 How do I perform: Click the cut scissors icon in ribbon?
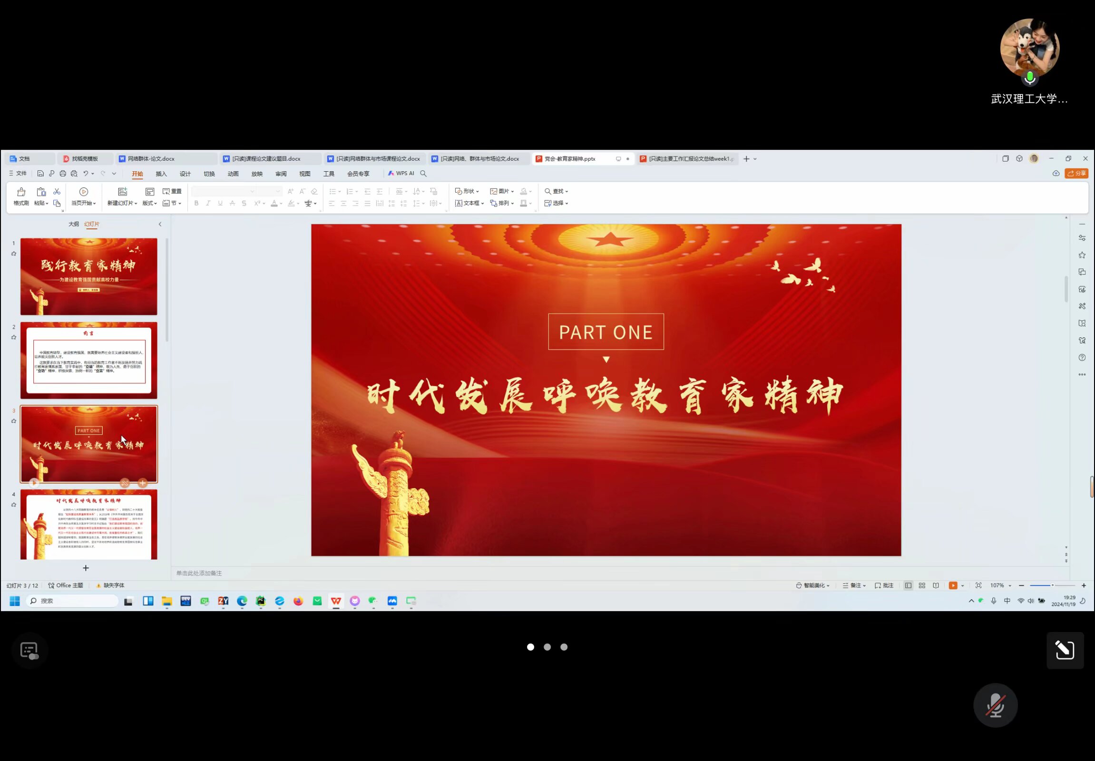tap(57, 191)
